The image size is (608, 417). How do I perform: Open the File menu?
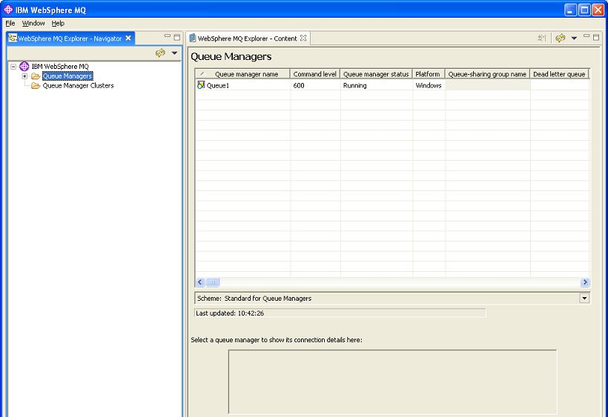click(10, 23)
